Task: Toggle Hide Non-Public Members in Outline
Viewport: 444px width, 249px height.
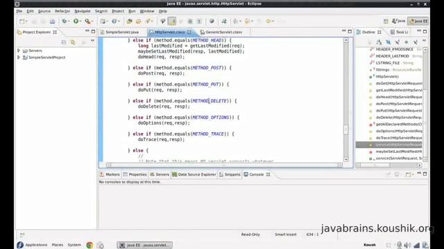Action: (406, 42)
